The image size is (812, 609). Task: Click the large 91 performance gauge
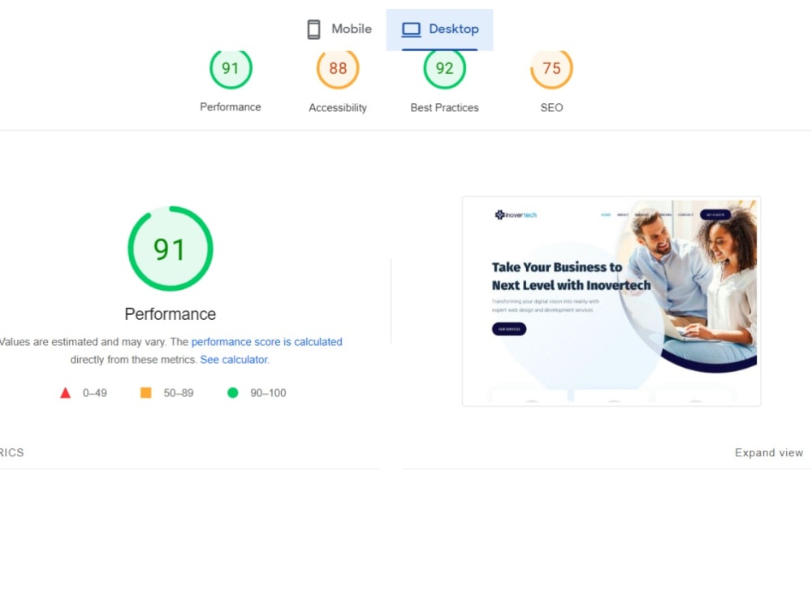pyautogui.click(x=171, y=248)
